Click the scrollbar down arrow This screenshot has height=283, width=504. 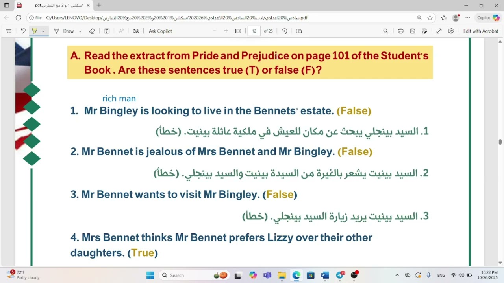point(500,263)
